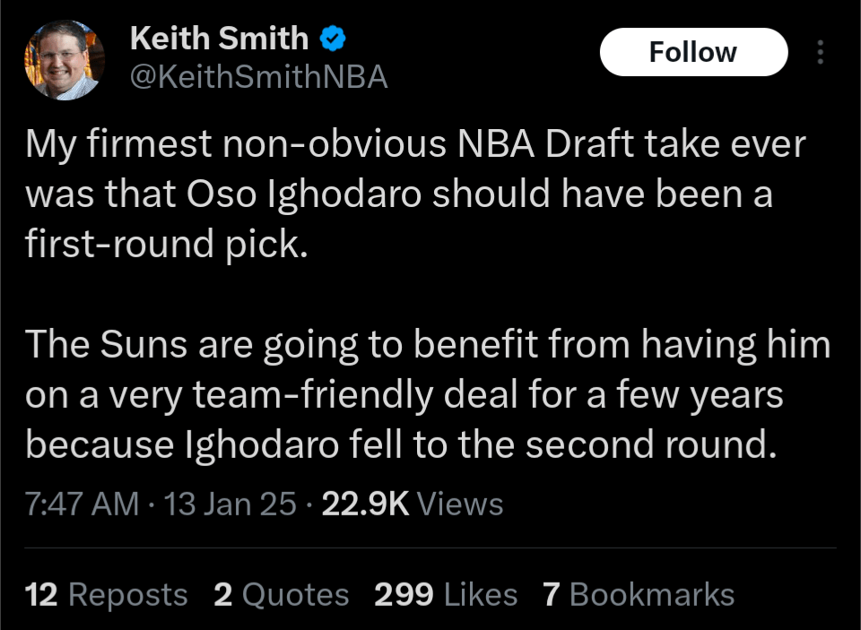The image size is (861, 630).
Task: Click the "Keith Smith" display name
Action: point(219,39)
